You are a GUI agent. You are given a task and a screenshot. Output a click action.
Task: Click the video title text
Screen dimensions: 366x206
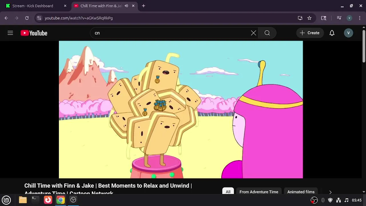(108, 189)
